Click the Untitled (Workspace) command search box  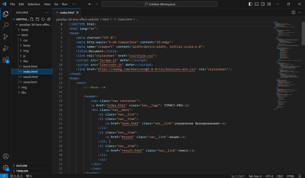point(159,4)
